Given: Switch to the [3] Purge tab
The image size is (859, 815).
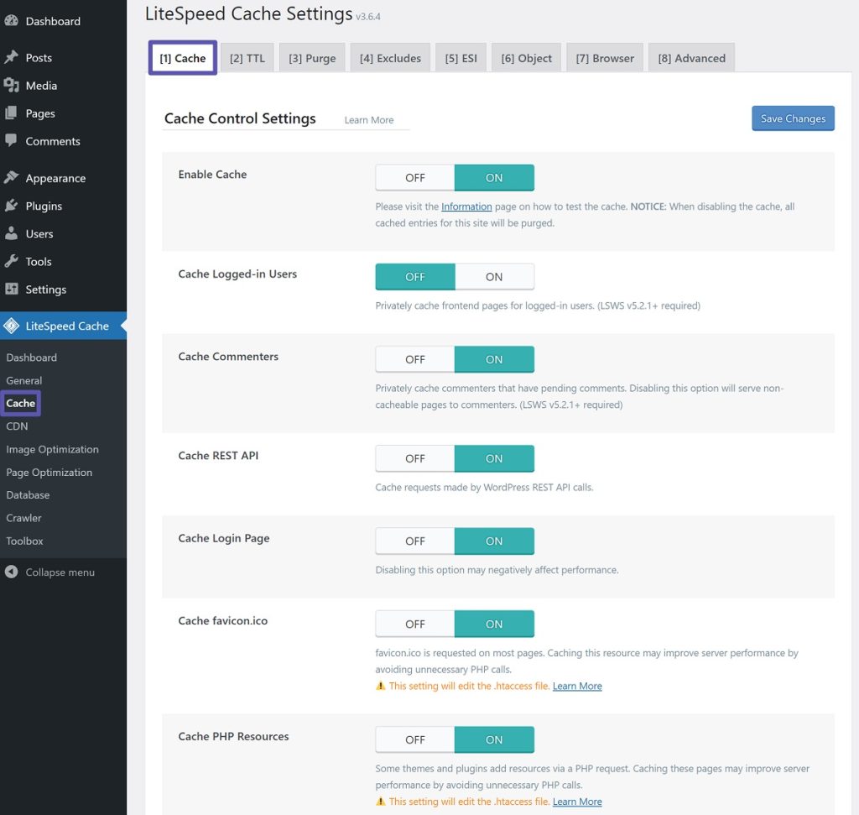Looking at the screenshot, I should [312, 58].
